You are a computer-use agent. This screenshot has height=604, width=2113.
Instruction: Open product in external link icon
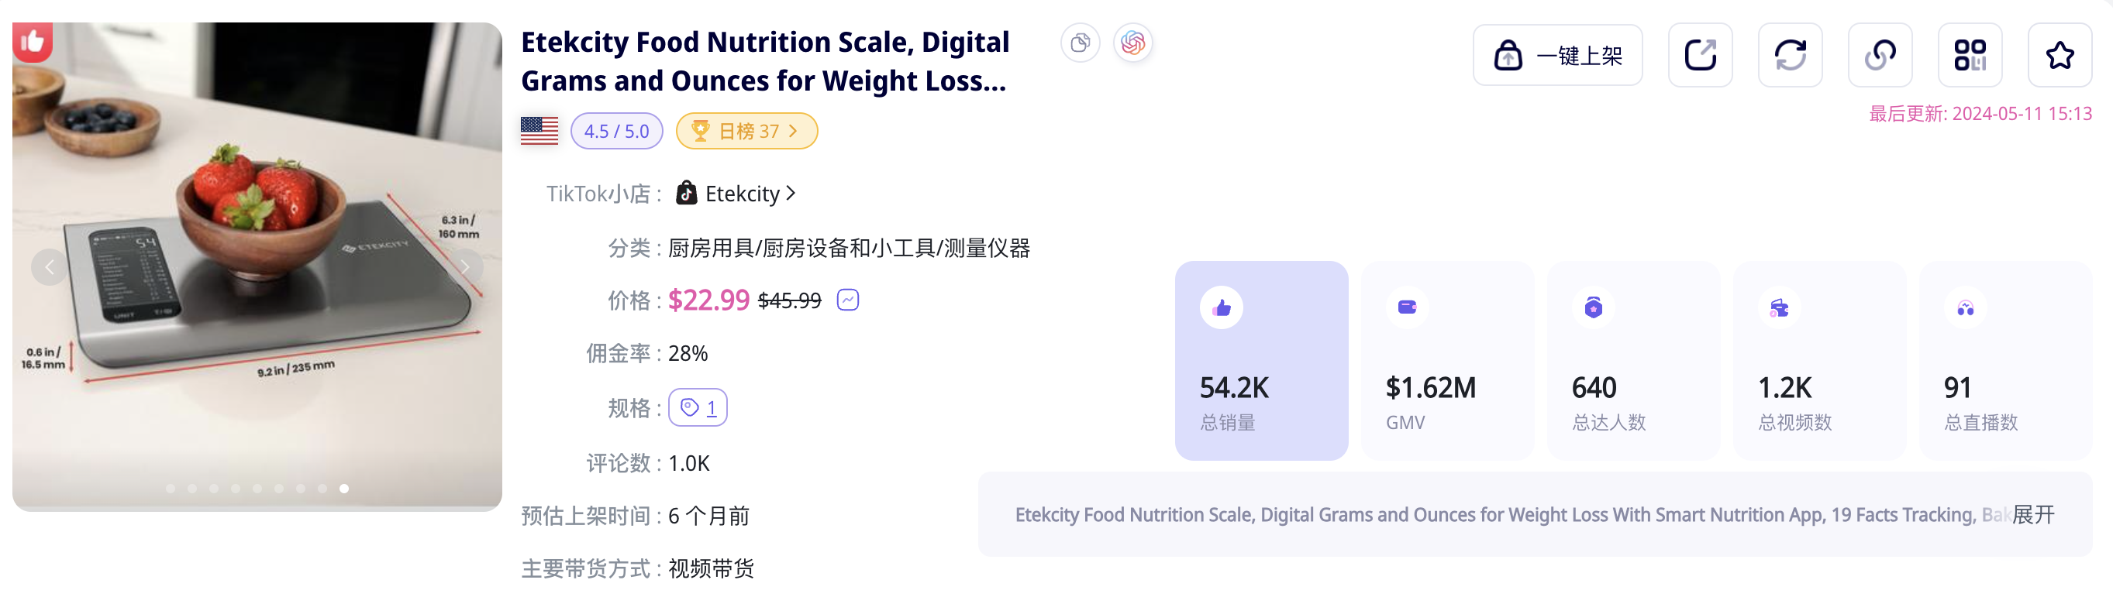(x=1700, y=56)
